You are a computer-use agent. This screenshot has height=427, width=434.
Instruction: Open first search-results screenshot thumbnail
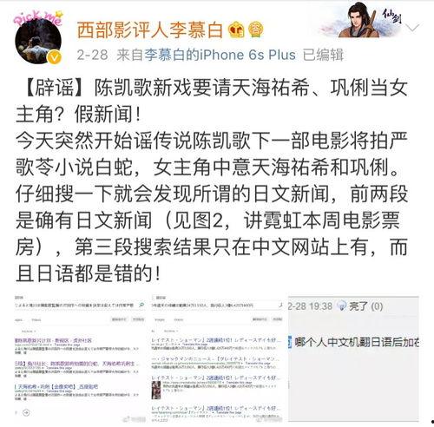click(80, 358)
